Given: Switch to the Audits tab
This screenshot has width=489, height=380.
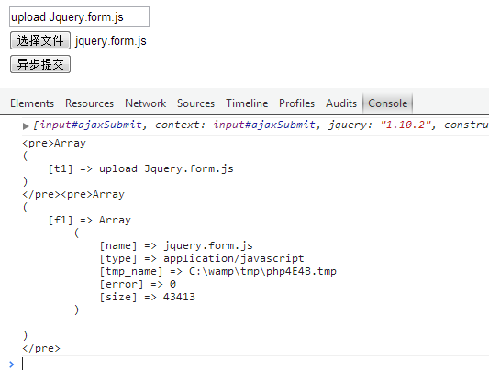Looking at the screenshot, I should coord(341,103).
